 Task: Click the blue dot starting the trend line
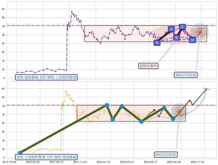tap(20, 153)
